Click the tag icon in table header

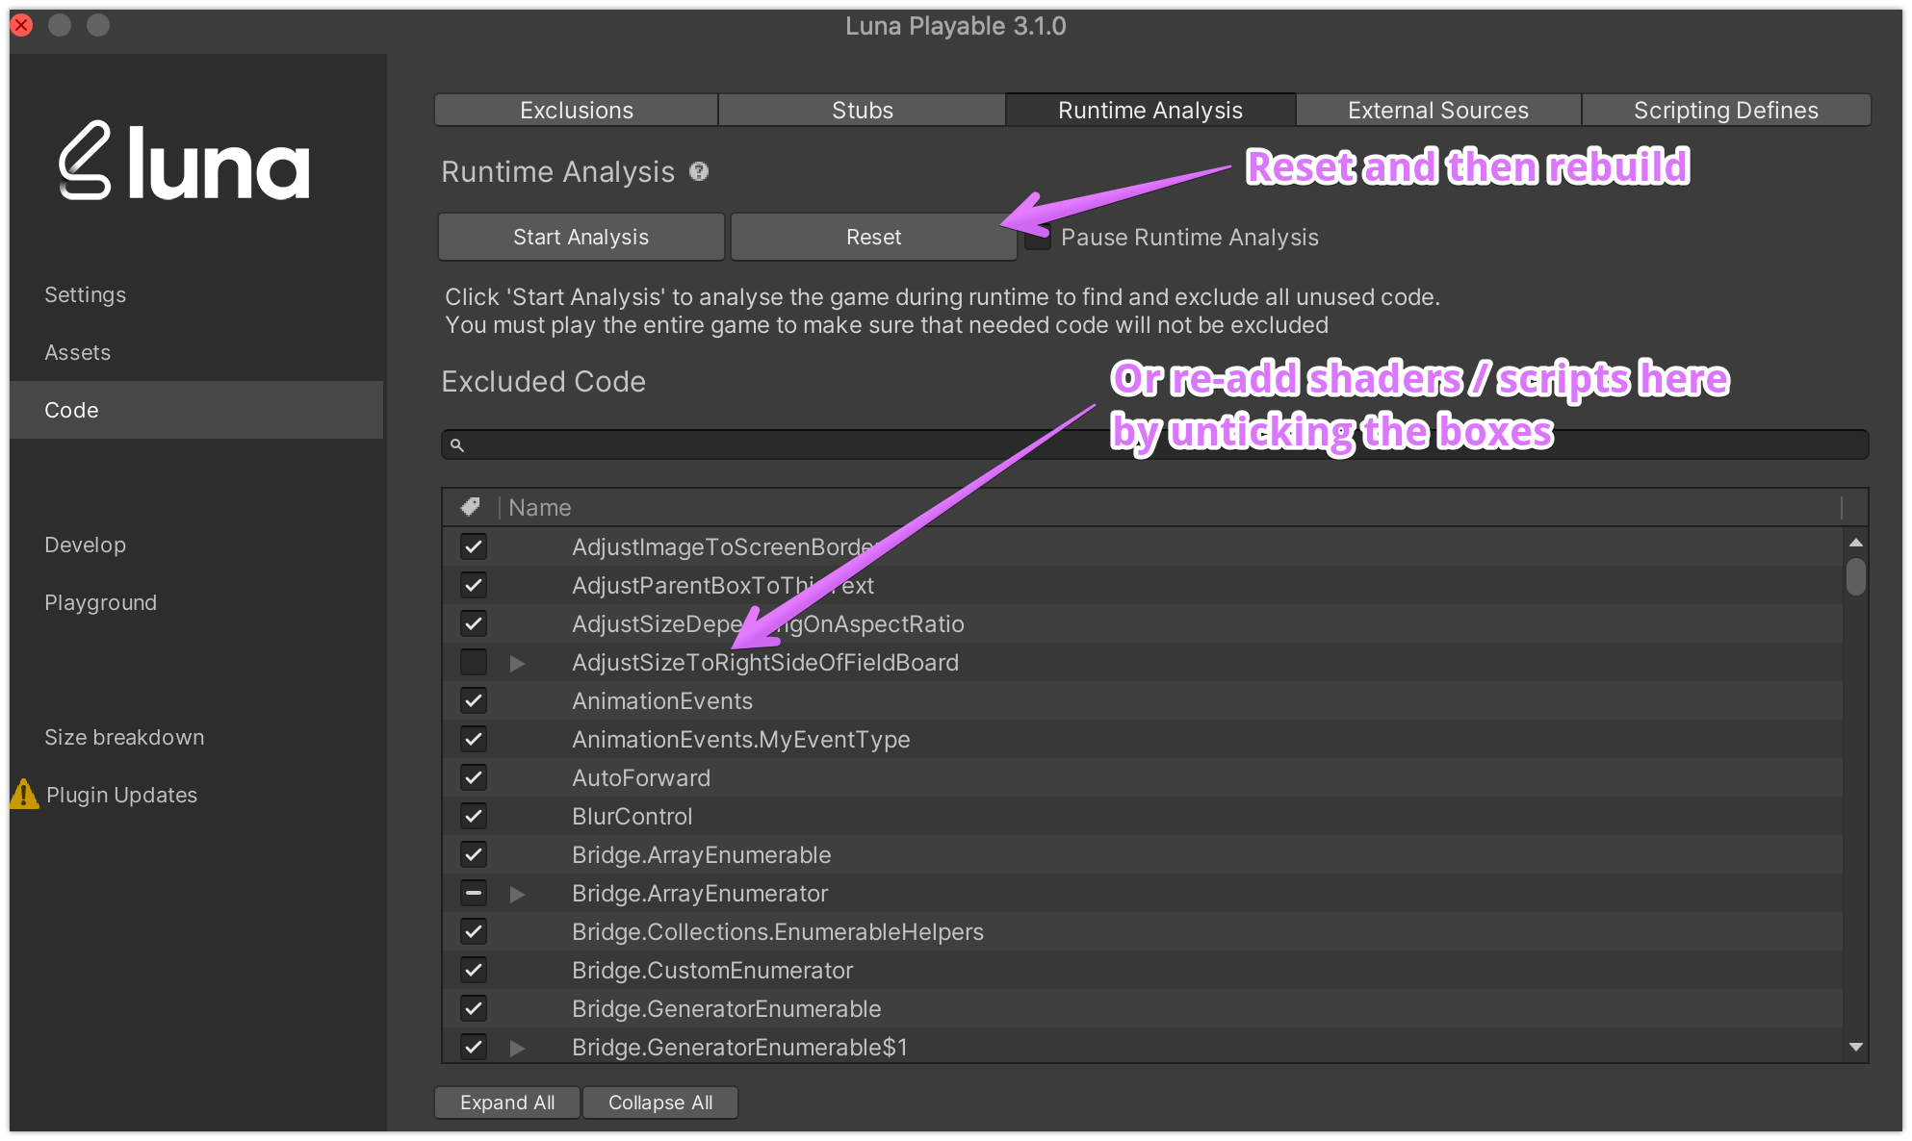(471, 506)
